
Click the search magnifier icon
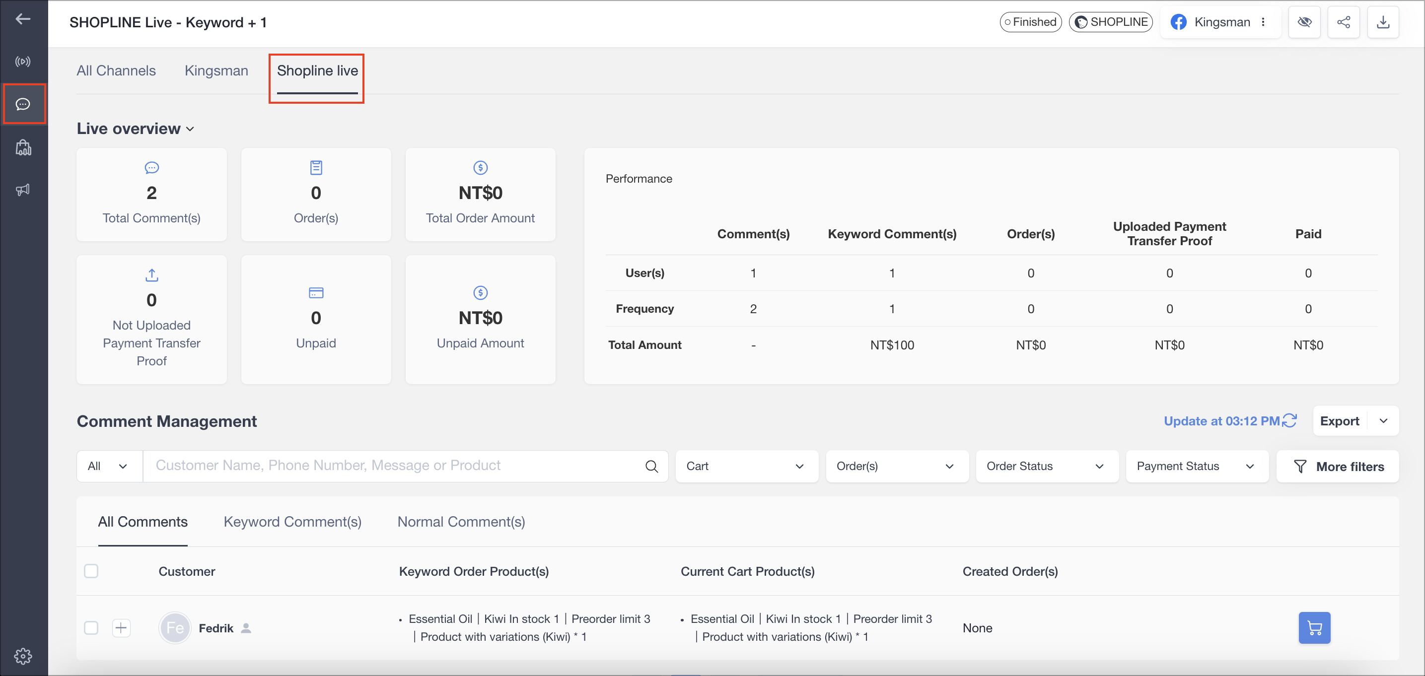(x=651, y=467)
